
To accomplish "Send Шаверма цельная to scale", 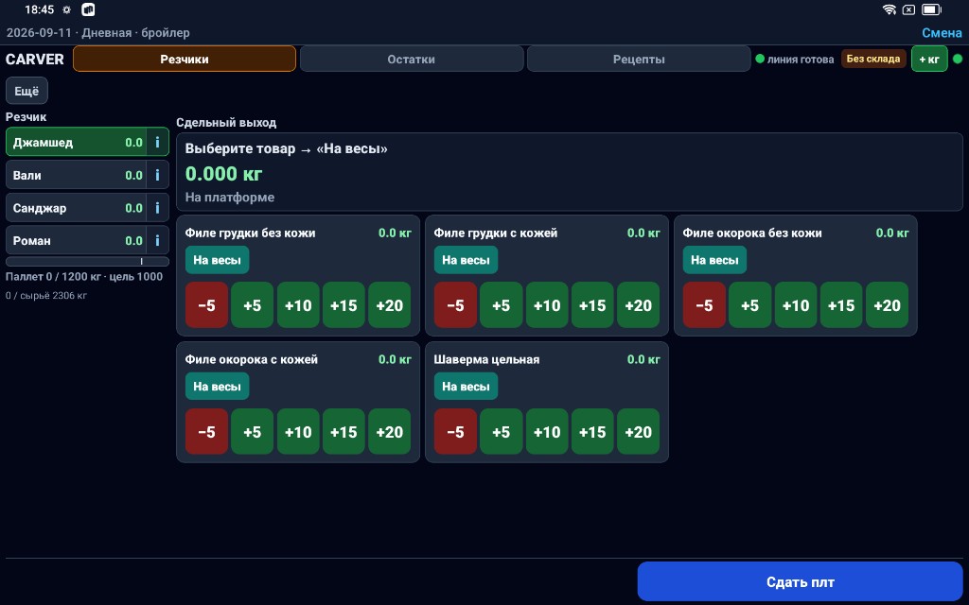I will point(466,387).
